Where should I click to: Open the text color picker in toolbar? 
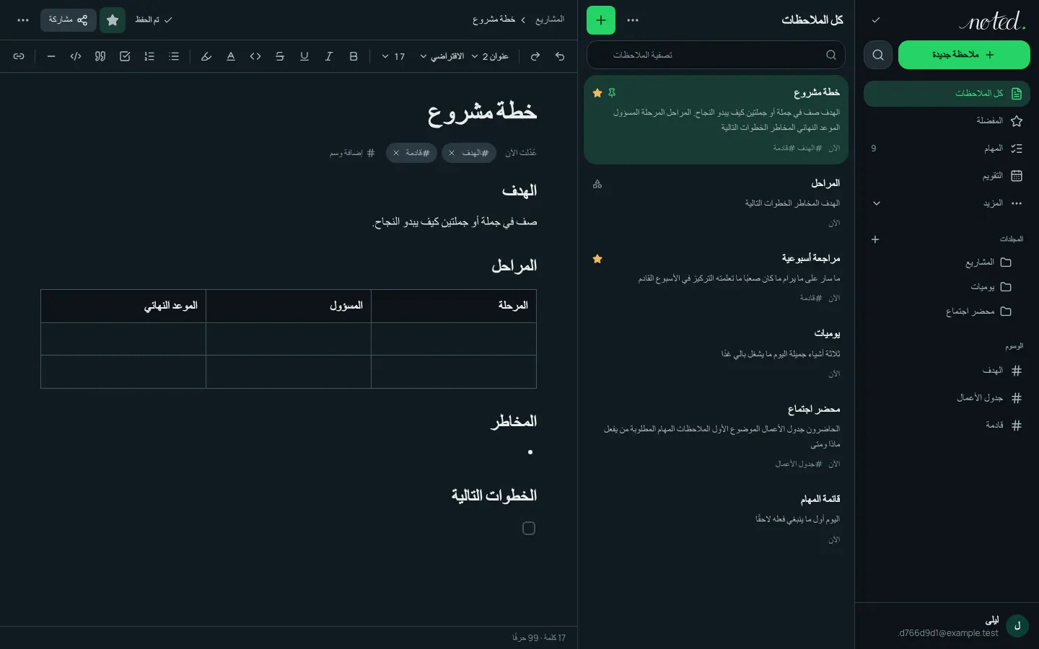click(231, 56)
